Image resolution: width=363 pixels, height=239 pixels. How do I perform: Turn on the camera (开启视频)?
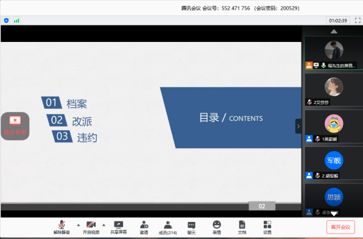[91, 227]
